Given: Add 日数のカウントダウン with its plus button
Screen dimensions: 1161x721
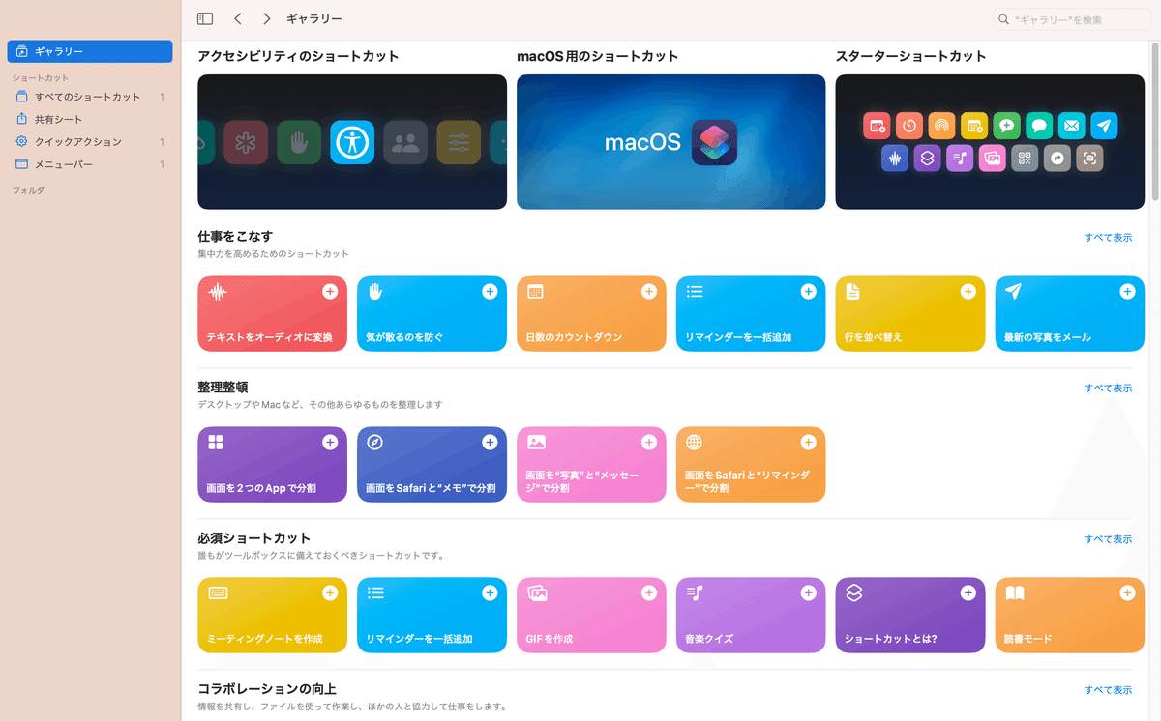Looking at the screenshot, I should [649, 291].
